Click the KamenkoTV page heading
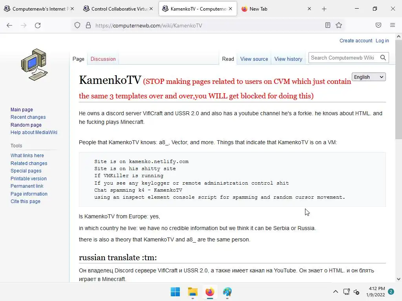 [x=110, y=80]
